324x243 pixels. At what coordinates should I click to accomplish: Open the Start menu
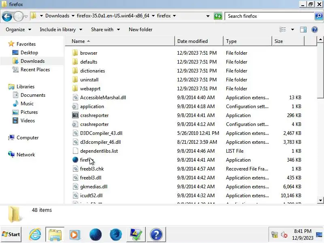[x=11, y=234]
